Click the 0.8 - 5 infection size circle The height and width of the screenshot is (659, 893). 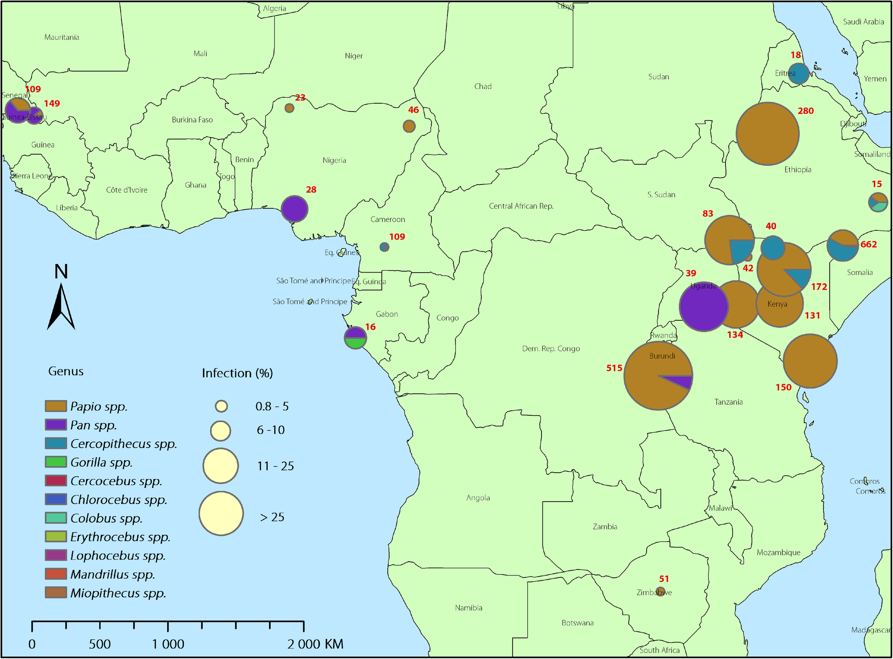coord(221,406)
